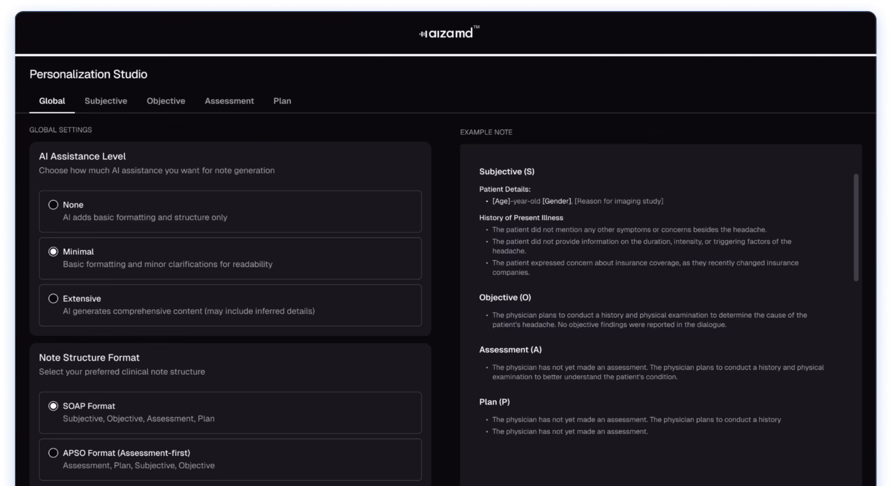Enable the Extensive AI assistance option
Screen dimensions: 891x486
(53, 299)
